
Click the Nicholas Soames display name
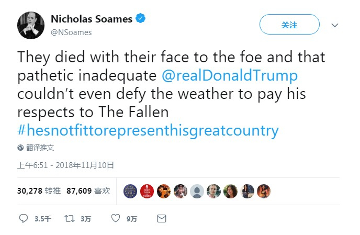pyautogui.click(x=91, y=19)
